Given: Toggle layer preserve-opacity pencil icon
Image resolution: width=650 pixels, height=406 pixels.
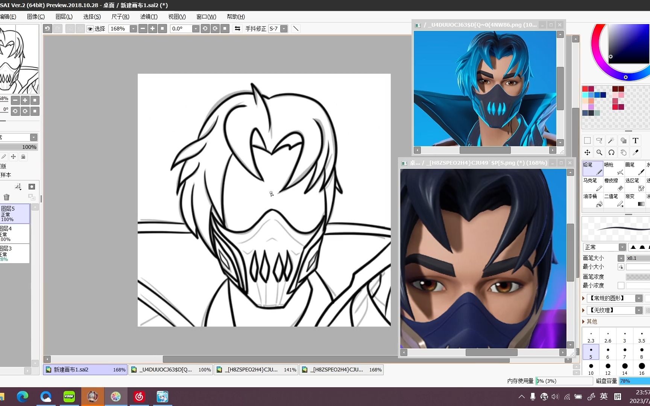Looking at the screenshot, I should (x=3, y=157).
